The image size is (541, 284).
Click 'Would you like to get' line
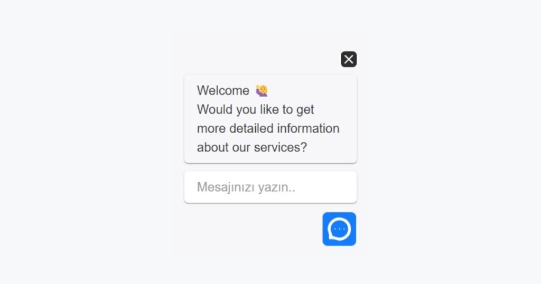(255, 110)
